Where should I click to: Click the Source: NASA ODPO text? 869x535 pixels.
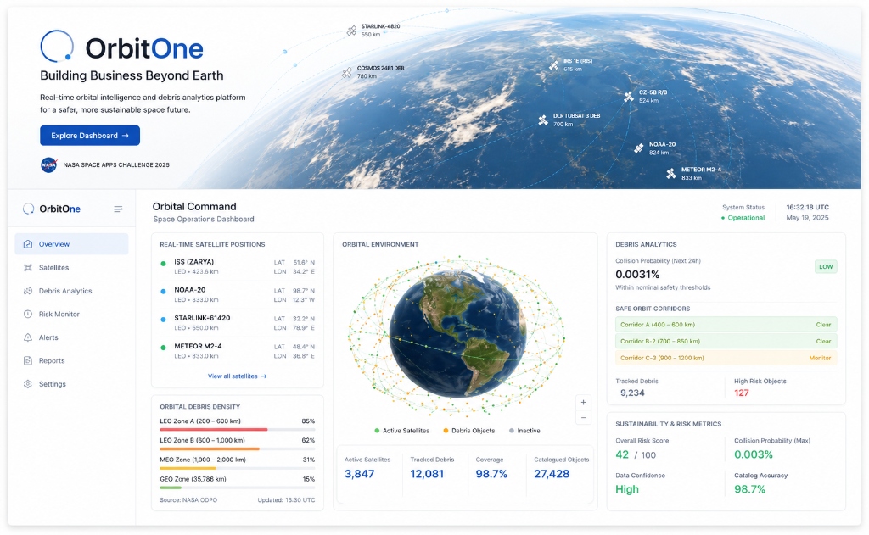click(188, 500)
